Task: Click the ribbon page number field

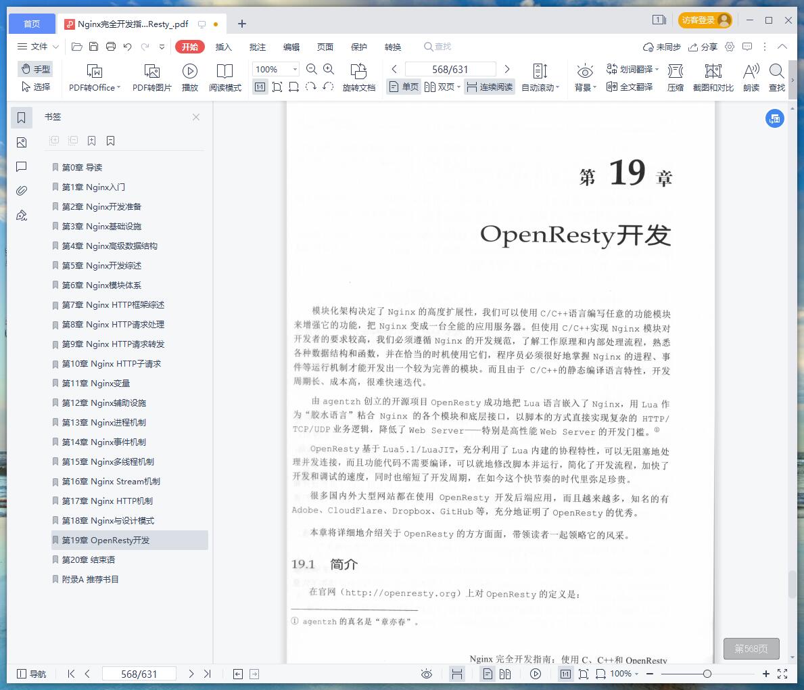Action: point(450,69)
